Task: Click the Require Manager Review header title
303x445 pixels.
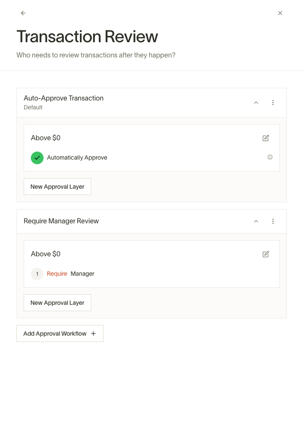Action: point(61,221)
